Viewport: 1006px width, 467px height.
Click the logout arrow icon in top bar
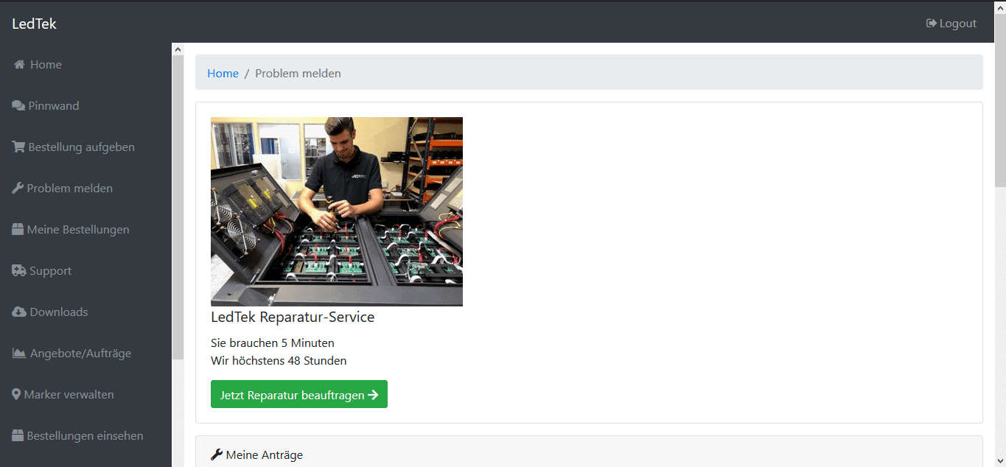pos(932,24)
